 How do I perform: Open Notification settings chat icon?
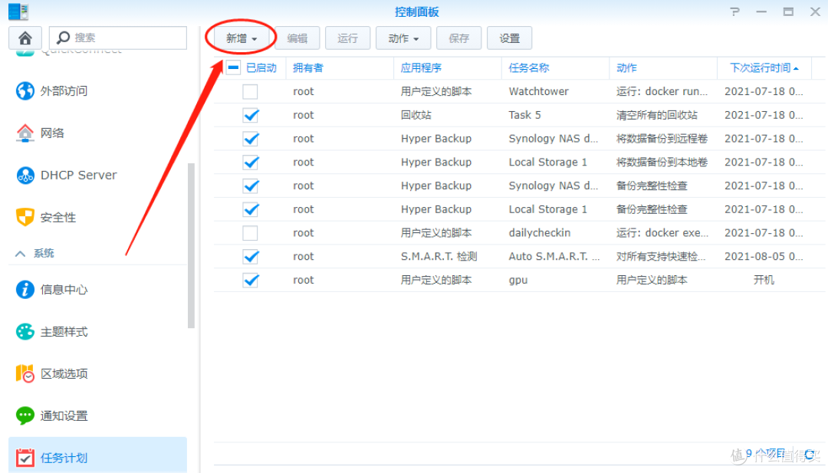[25, 416]
